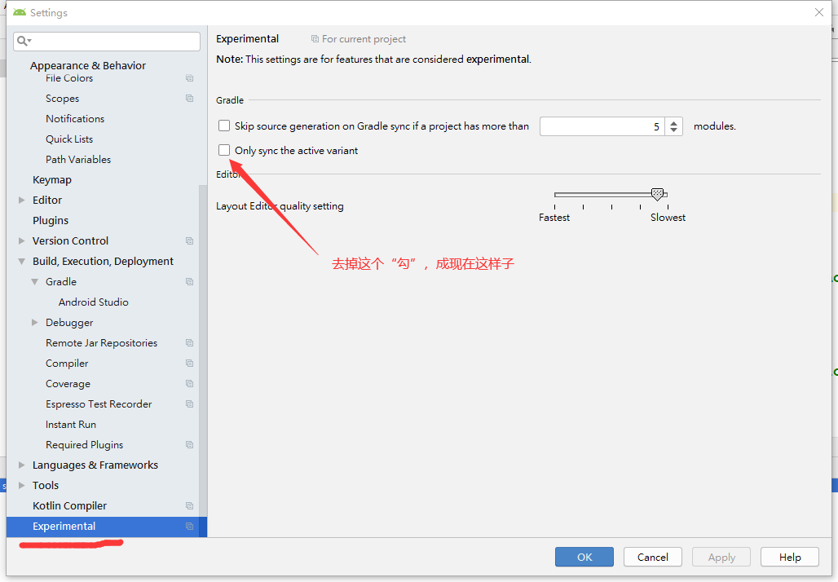Open Remote Jar Repositories settings
838x582 pixels.
pyautogui.click(x=102, y=343)
